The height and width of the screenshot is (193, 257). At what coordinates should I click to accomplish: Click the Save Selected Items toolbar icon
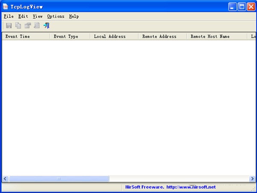tap(9, 26)
